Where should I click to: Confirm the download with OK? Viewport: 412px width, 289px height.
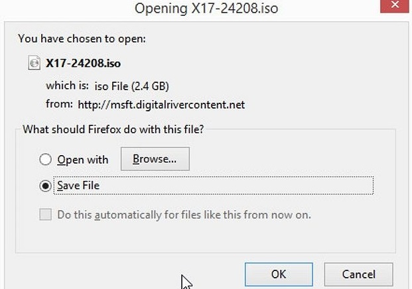tap(279, 274)
